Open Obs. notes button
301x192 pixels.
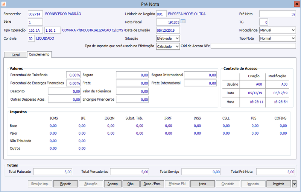(131, 184)
